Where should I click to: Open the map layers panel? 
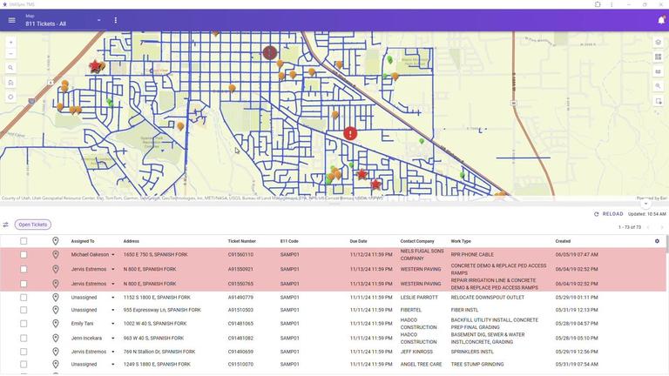pos(659,42)
